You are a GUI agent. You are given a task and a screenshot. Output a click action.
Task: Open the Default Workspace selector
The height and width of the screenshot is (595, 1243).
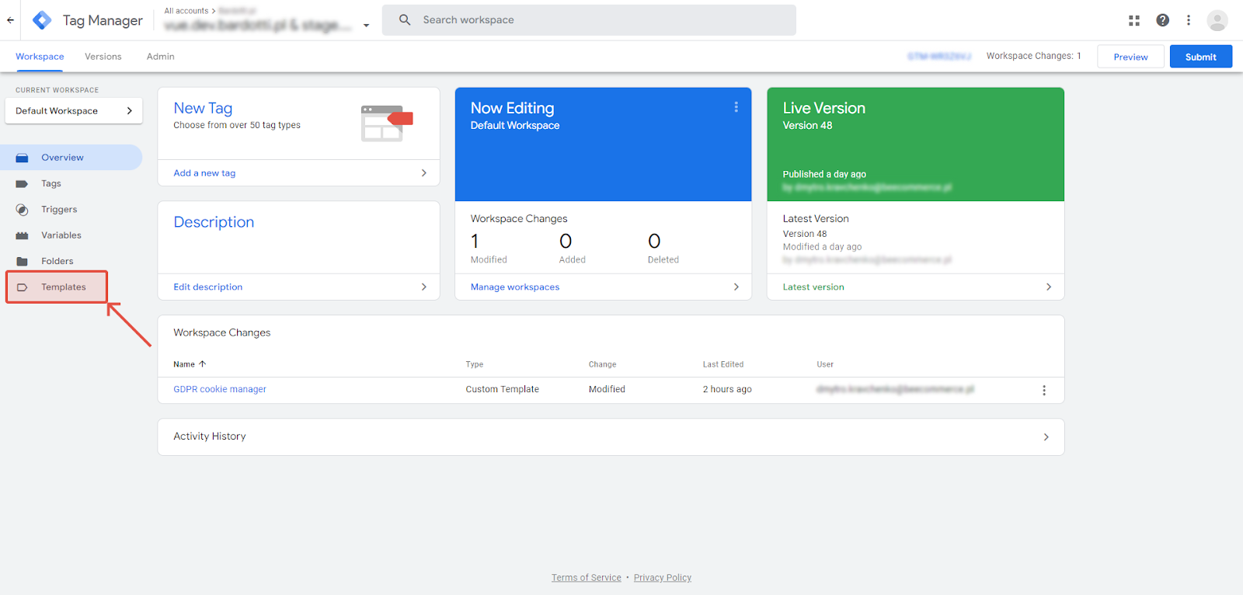pos(74,111)
